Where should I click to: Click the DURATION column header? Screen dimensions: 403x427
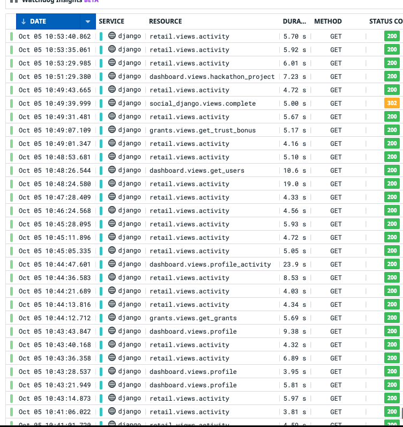tap(294, 21)
